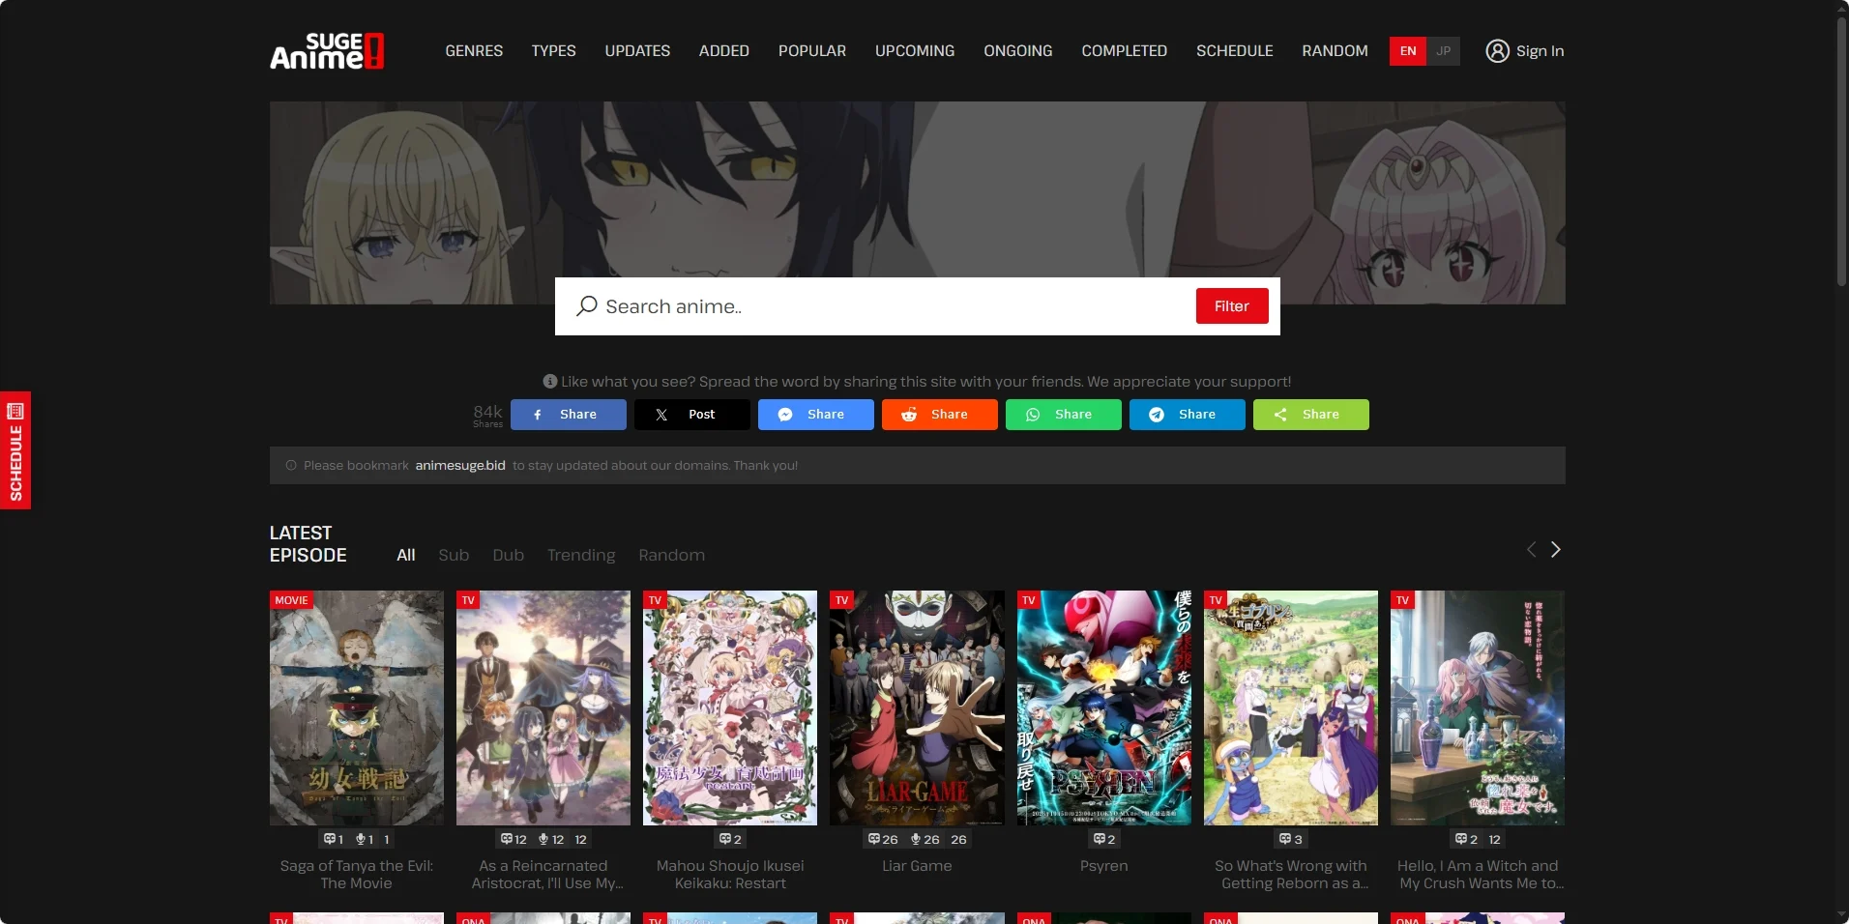Image resolution: width=1849 pixels, height=924 pixels.
Task: Share via Messenger button
Action: point(816,415)
